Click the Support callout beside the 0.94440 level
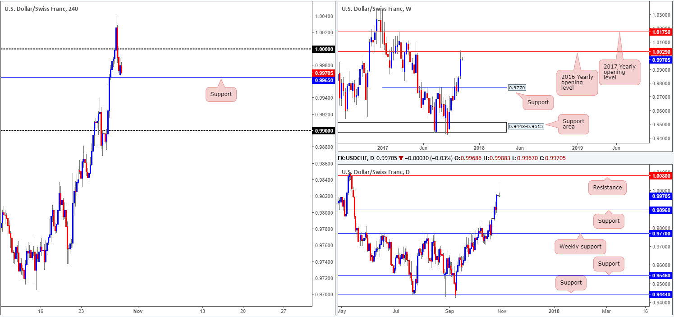 pos(571,283)
